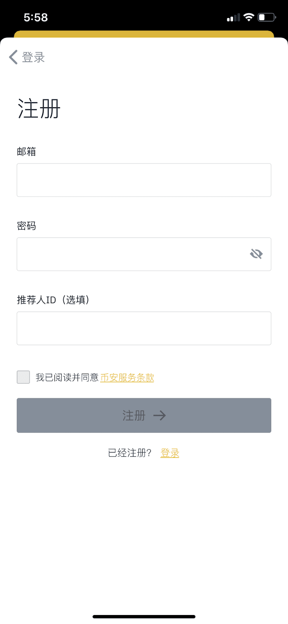The width and height of the screenshot is (288, 624).
Task: Tap the 登录 link beside 已经注册?
Action: click(x=170, y=453)
